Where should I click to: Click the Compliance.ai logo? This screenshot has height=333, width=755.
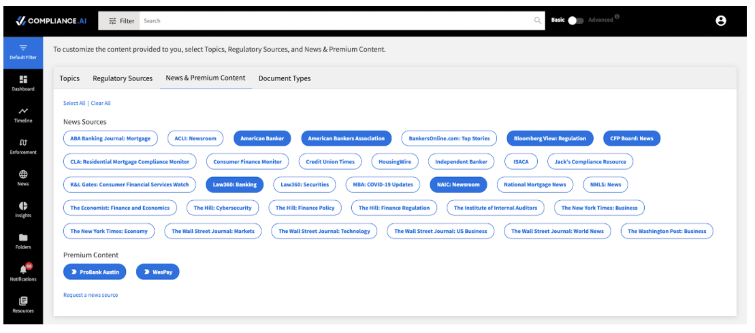pyautogui.click(x=50, y=20)
